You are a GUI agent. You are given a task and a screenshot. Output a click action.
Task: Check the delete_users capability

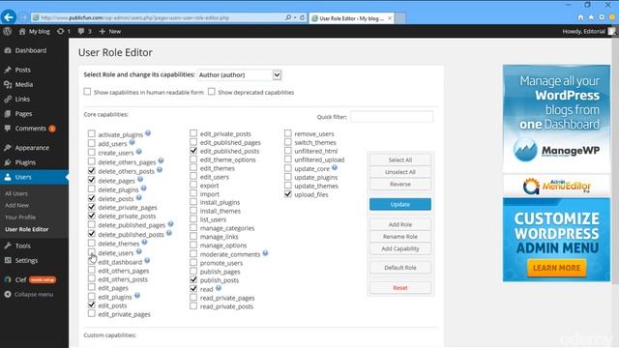[92, 252]
